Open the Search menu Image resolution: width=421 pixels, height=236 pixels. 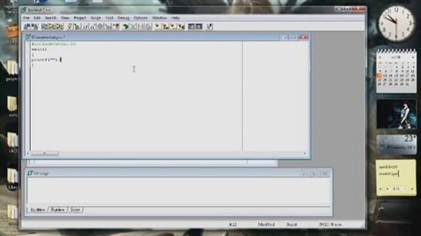[51, 18]
